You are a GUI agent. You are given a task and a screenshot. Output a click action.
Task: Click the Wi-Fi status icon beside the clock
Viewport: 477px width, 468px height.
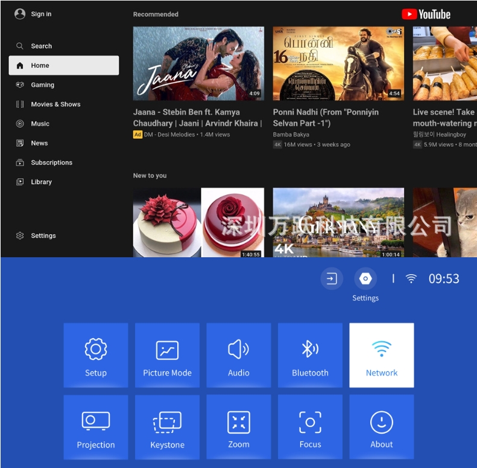(x=411, y=278)
